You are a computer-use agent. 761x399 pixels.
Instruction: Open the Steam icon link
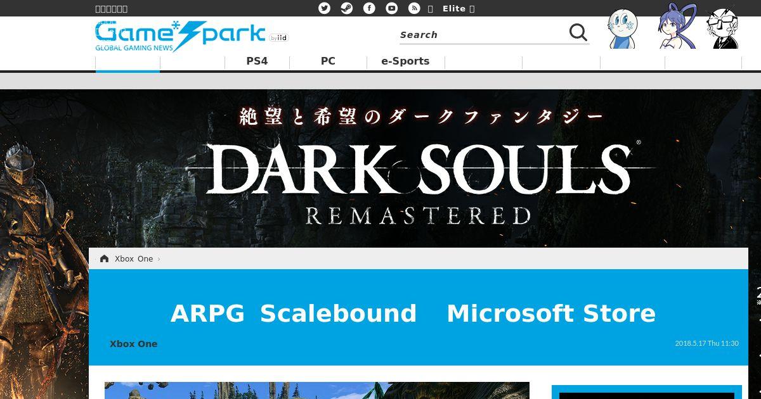pyautogui.click(x=347, y=8)
